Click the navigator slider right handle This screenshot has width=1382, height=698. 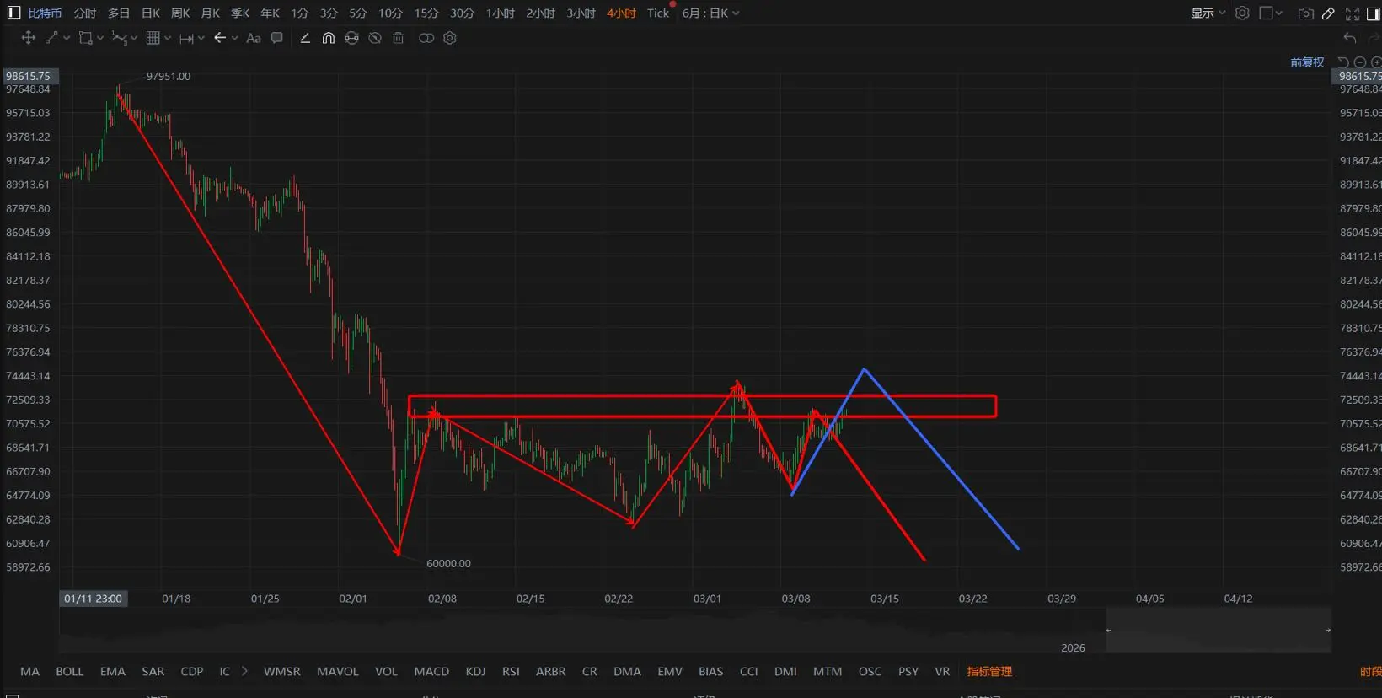coord(1328,630)
